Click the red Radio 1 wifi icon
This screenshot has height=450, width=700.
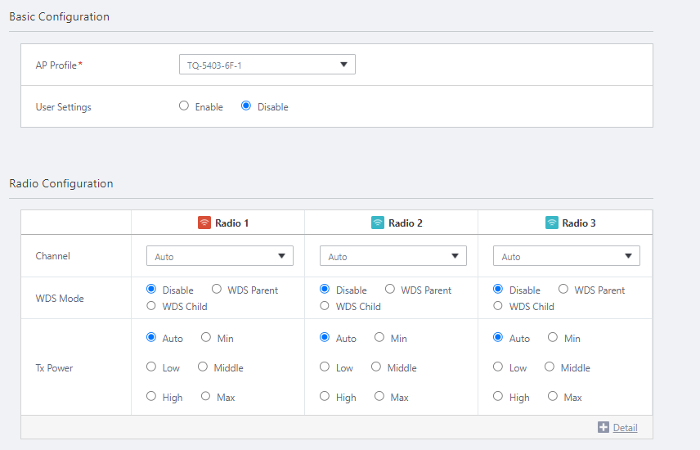tap(204, 223)
